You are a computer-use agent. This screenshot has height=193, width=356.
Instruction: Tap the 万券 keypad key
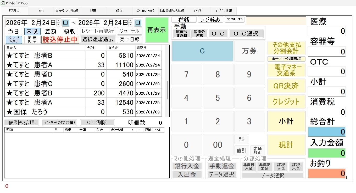click(249, 51)
